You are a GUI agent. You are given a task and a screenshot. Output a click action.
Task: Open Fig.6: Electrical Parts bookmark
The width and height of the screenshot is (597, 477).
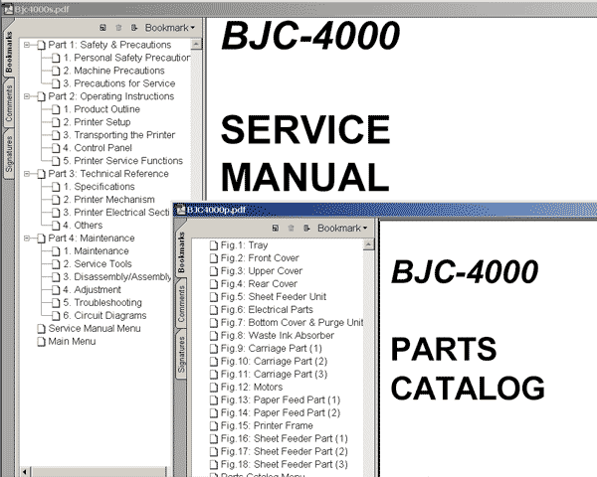click(267, 310)
